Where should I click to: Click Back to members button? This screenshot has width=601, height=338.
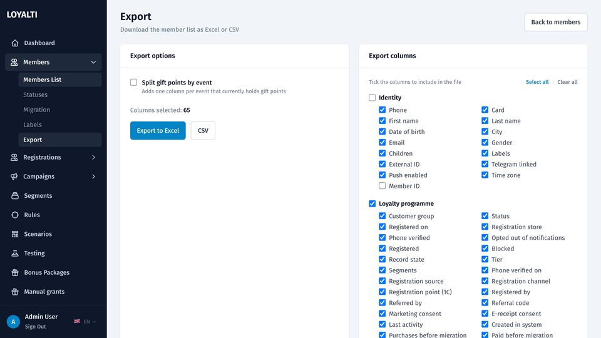pos(556,23)
